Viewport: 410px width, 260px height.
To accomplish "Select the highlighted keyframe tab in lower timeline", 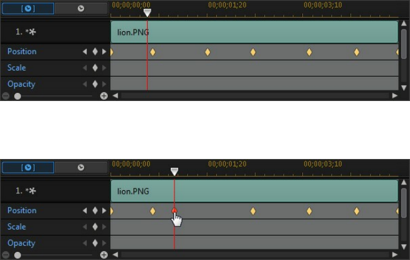I will pos(28,168).
